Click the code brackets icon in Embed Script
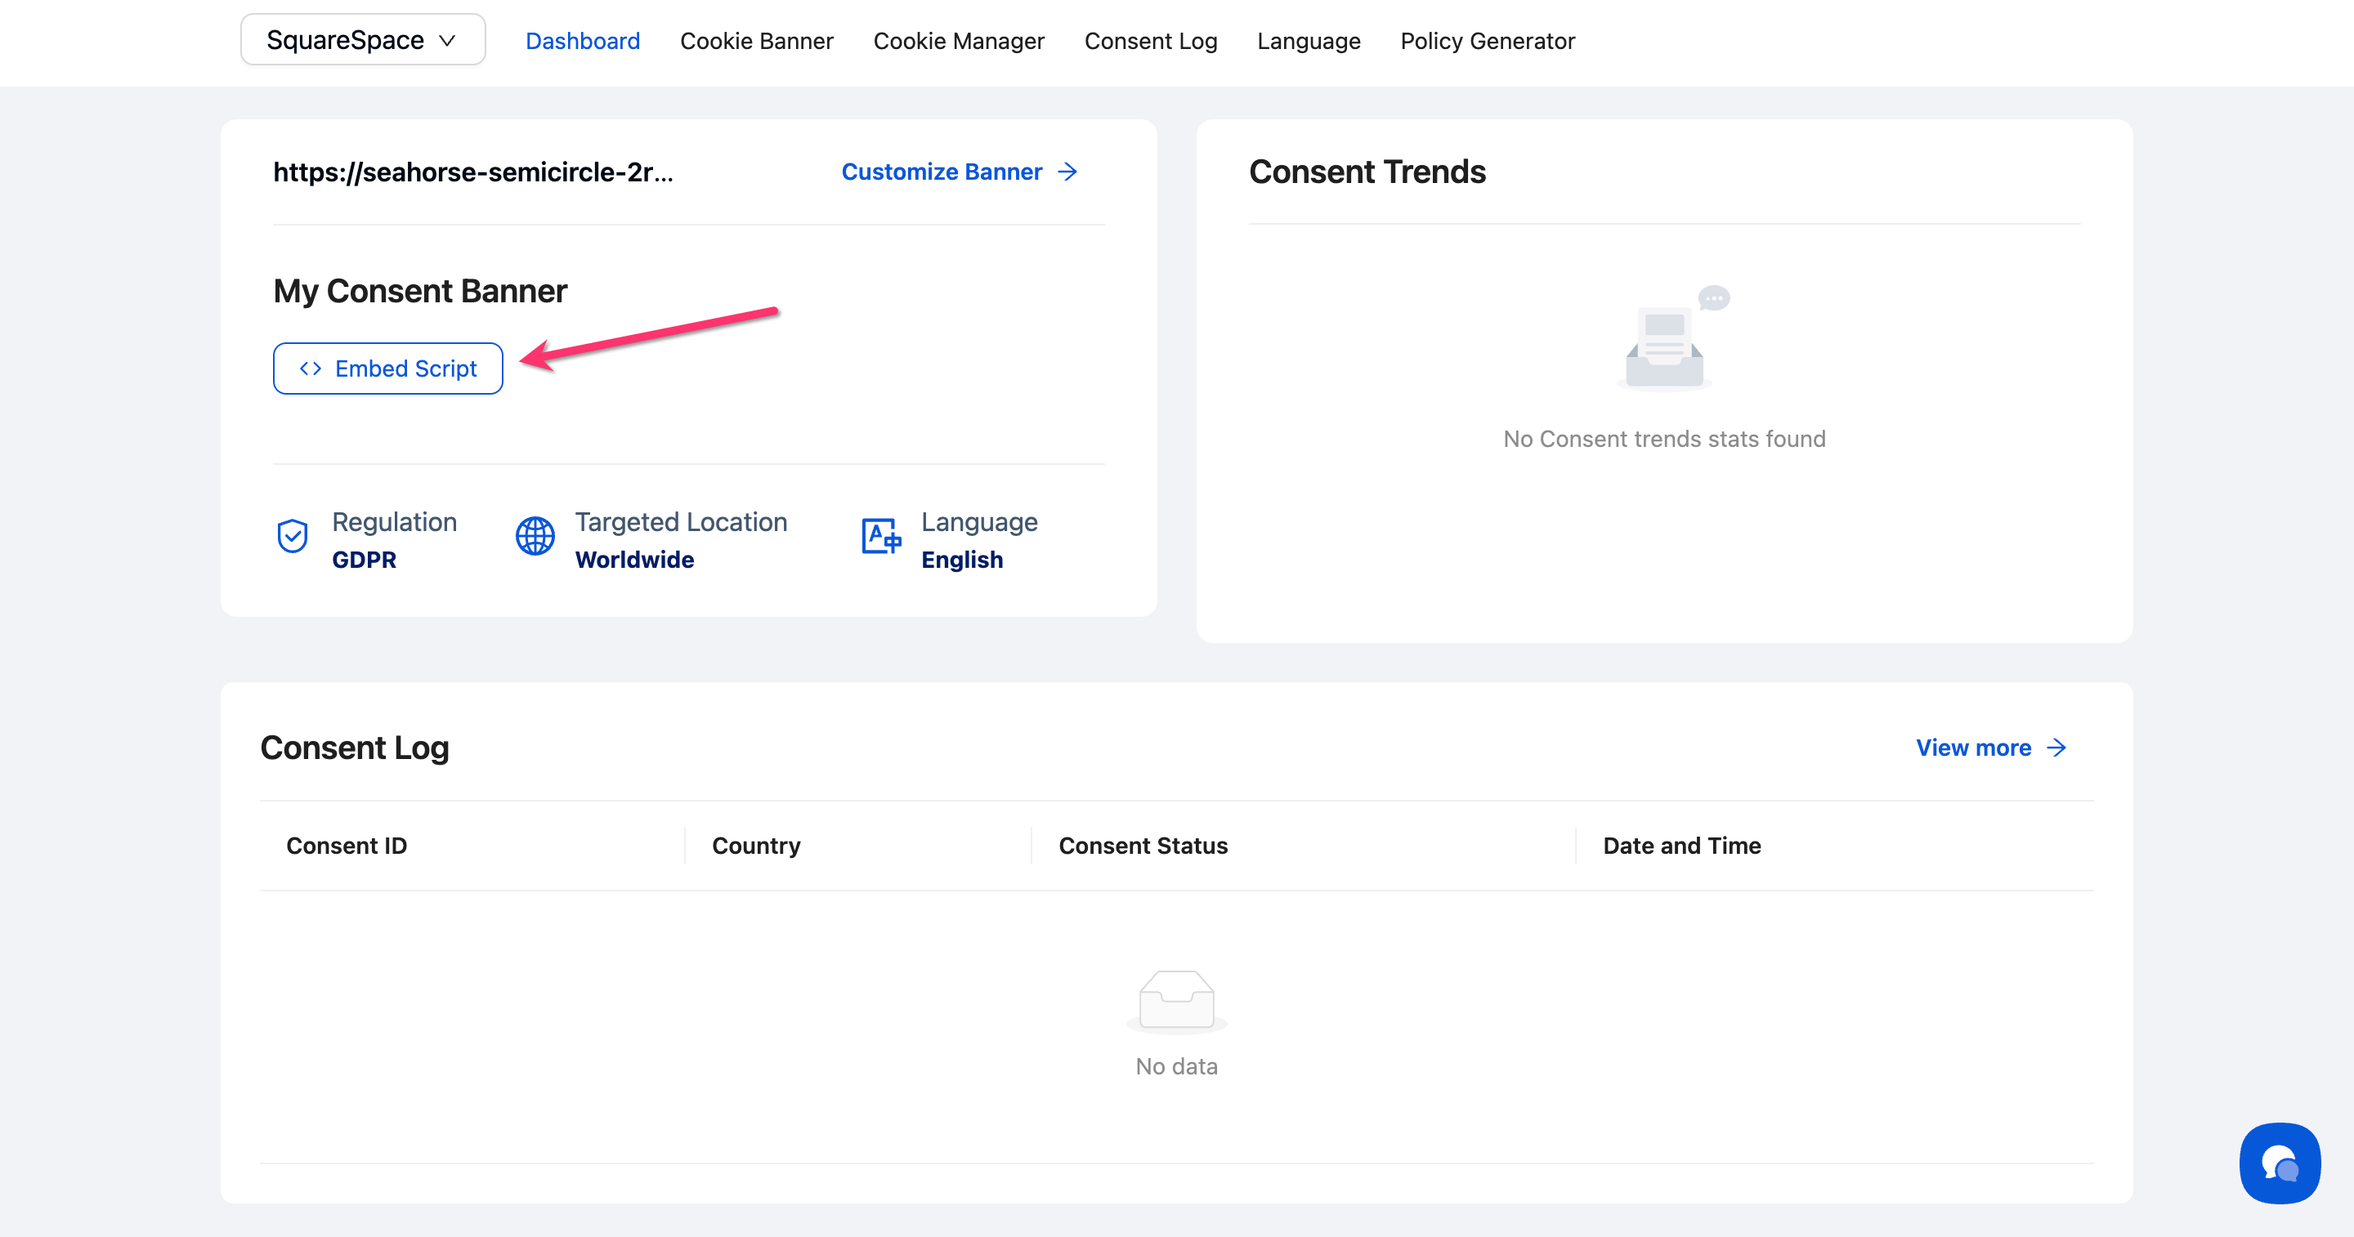The height and width of the screenshot is (1237, 2354). coord(311,368)
